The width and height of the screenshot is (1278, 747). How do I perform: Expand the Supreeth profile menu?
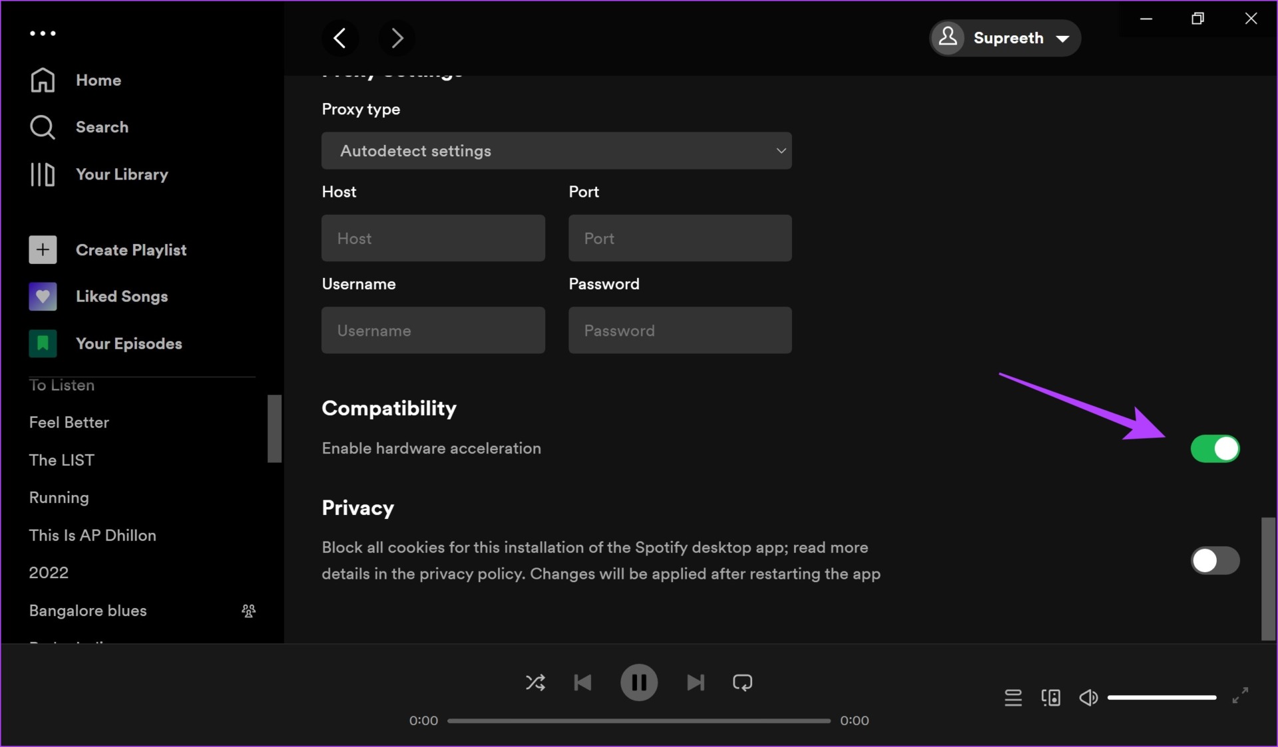pyautogui.click(x=1005, y=38)
